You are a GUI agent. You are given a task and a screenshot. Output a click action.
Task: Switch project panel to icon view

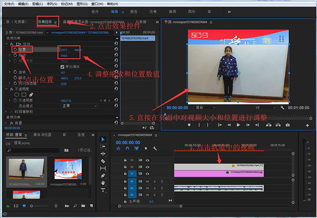[x=24, y=206]
